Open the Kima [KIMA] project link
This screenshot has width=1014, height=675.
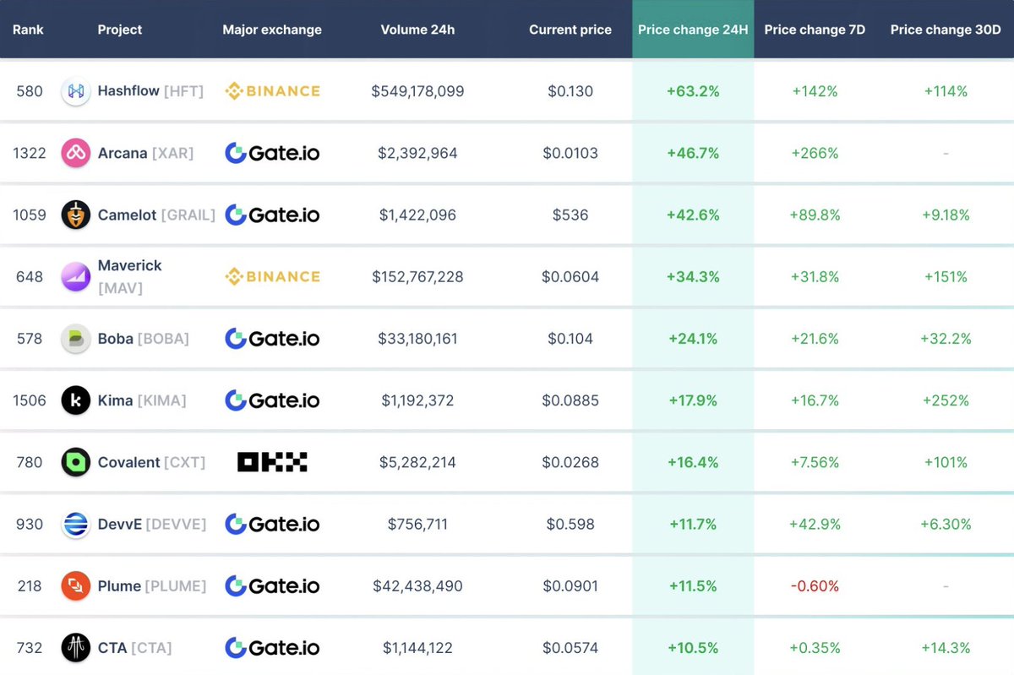tap(142, 400)
